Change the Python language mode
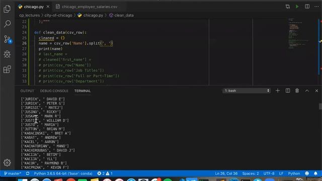This screenshot has height=181, width=322. (294, 173)
